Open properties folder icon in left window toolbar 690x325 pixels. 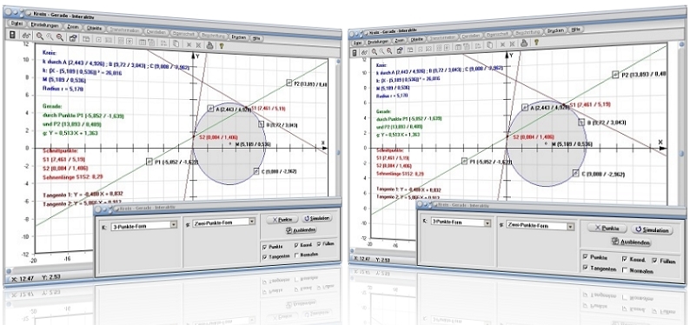click(73, 38)
